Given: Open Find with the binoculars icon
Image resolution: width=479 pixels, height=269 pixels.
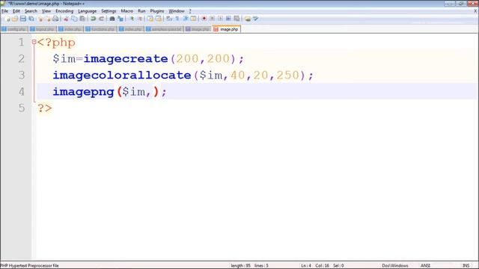Looking at the screenshot, I should coord(112,19).
